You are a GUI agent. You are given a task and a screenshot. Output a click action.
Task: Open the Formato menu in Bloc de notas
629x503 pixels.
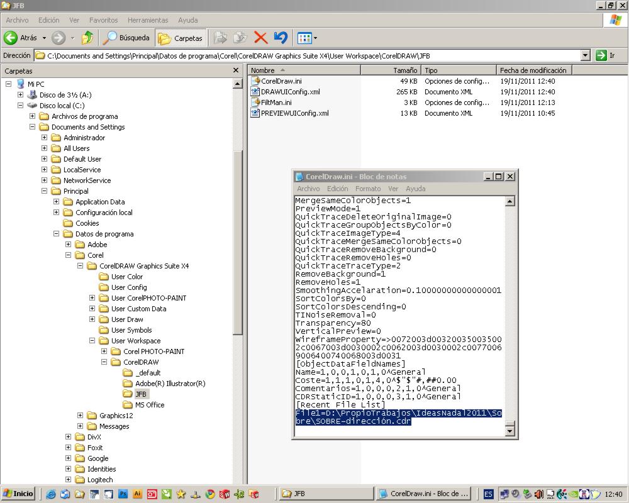click(368, 189)
